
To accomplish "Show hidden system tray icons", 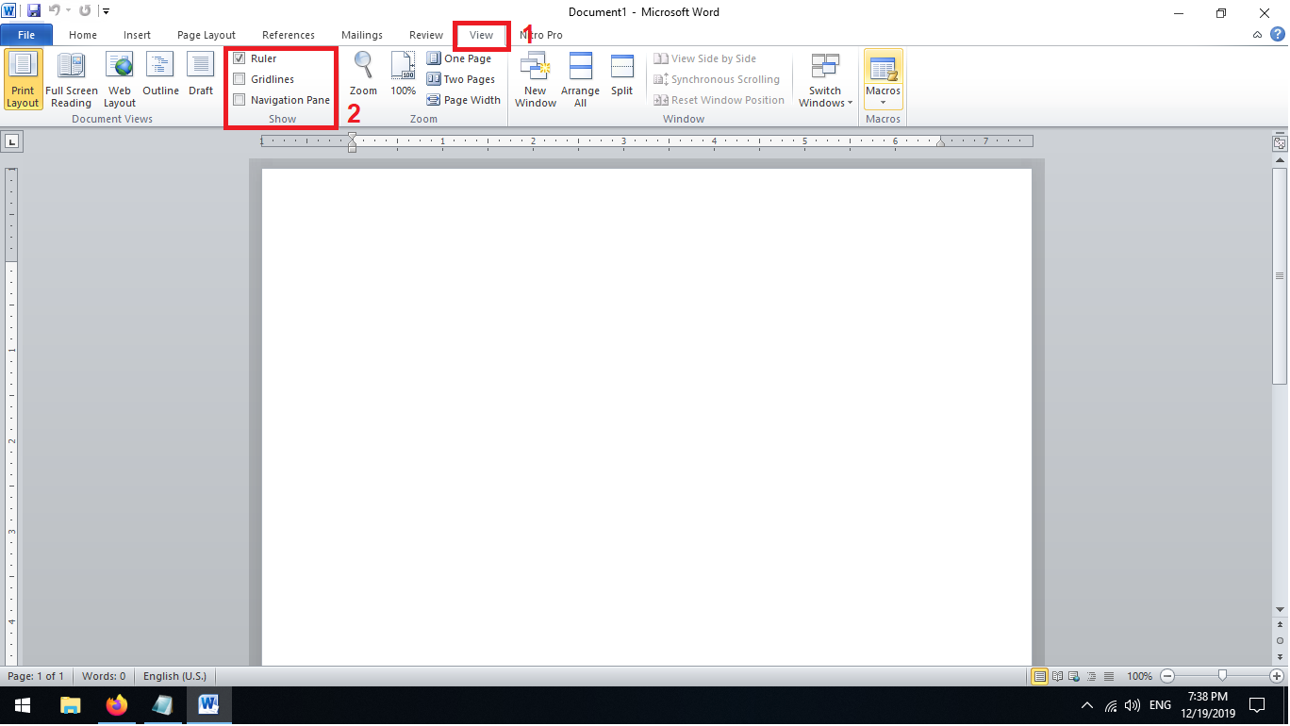I will [1087, 704].
